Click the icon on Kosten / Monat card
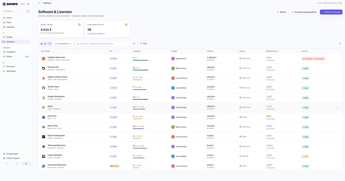The width and height of the screenshot is (345, 181). point(79,25)
